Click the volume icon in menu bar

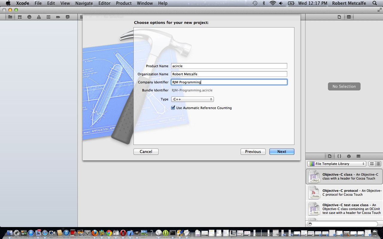coord(281,3)
